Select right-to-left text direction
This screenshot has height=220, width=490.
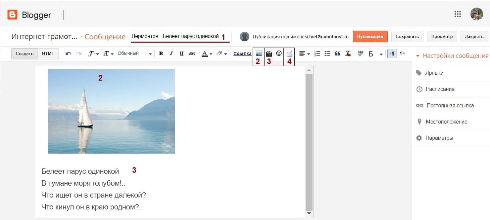(x=402, y=54)
